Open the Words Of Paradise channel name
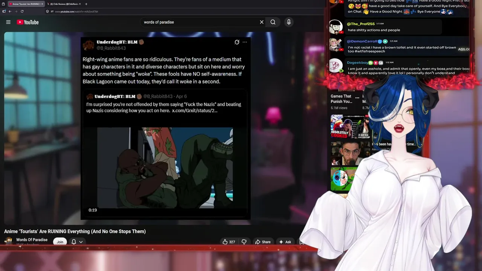This screenshot has width=482, height=271. click(x=32, y=240)
